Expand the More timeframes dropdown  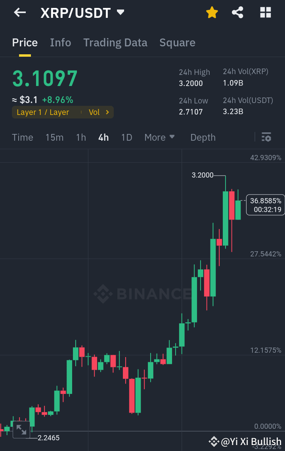pos(159,137)
